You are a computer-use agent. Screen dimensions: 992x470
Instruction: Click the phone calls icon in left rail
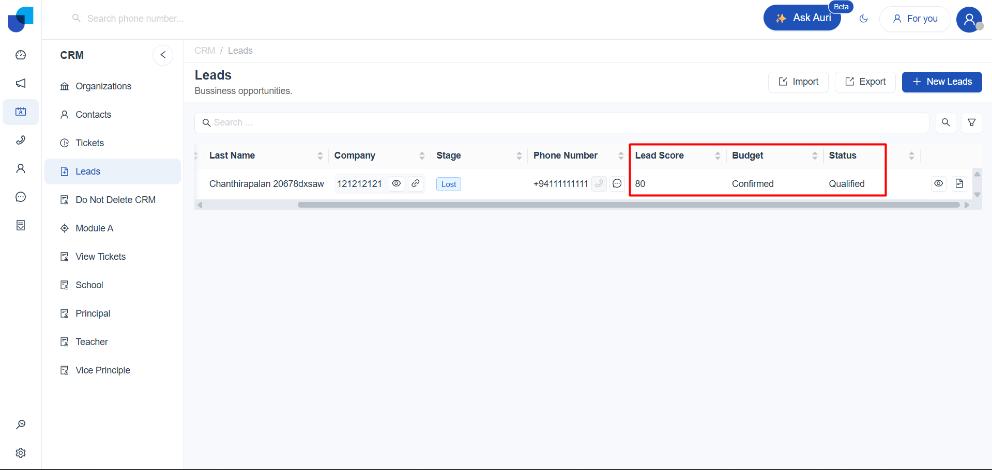pyautogui.click(x=21, y=140)
